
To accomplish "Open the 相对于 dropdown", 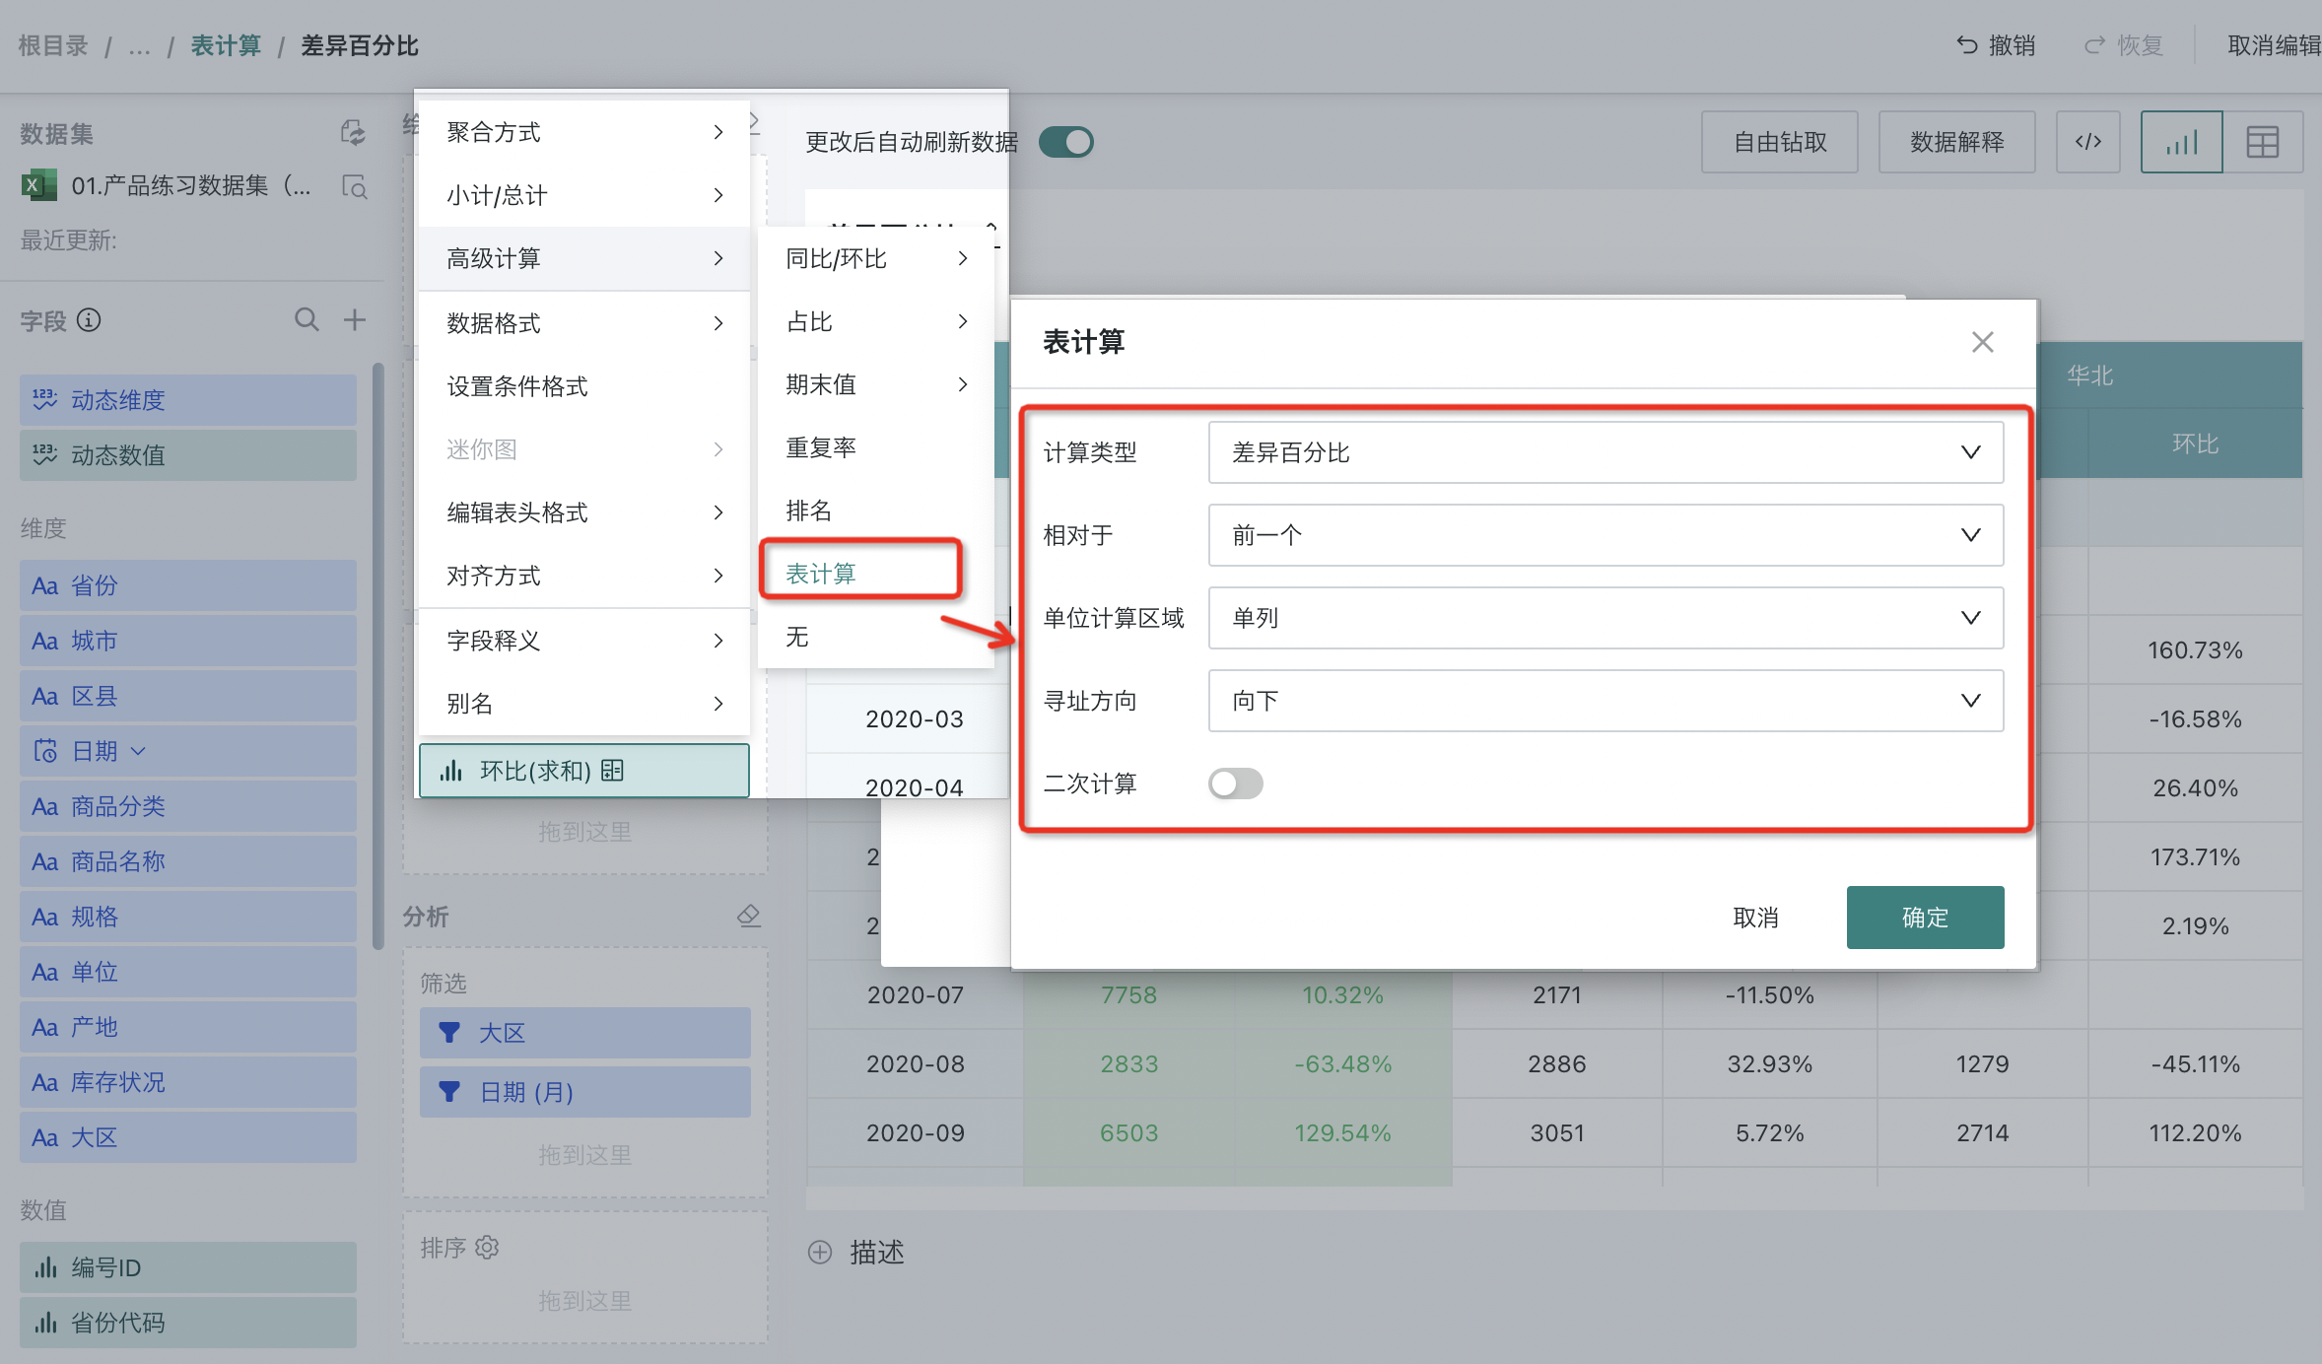I will coord(1605,535).
